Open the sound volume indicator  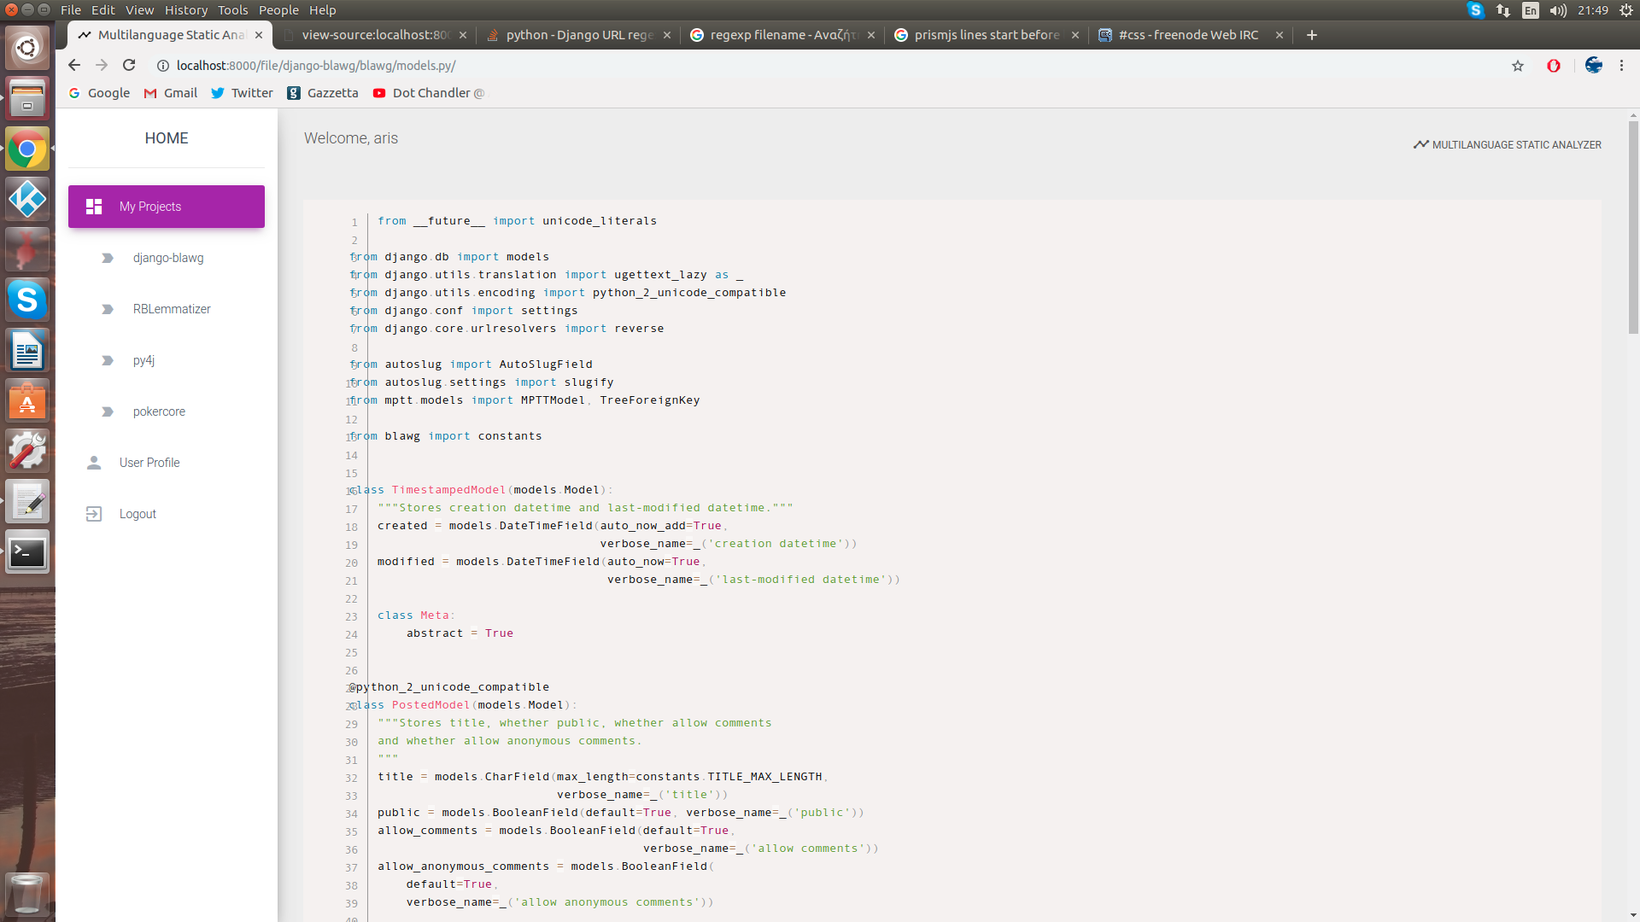1559,10
